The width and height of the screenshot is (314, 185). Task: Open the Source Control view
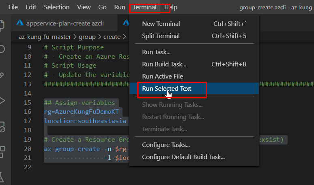coord(3,75)
